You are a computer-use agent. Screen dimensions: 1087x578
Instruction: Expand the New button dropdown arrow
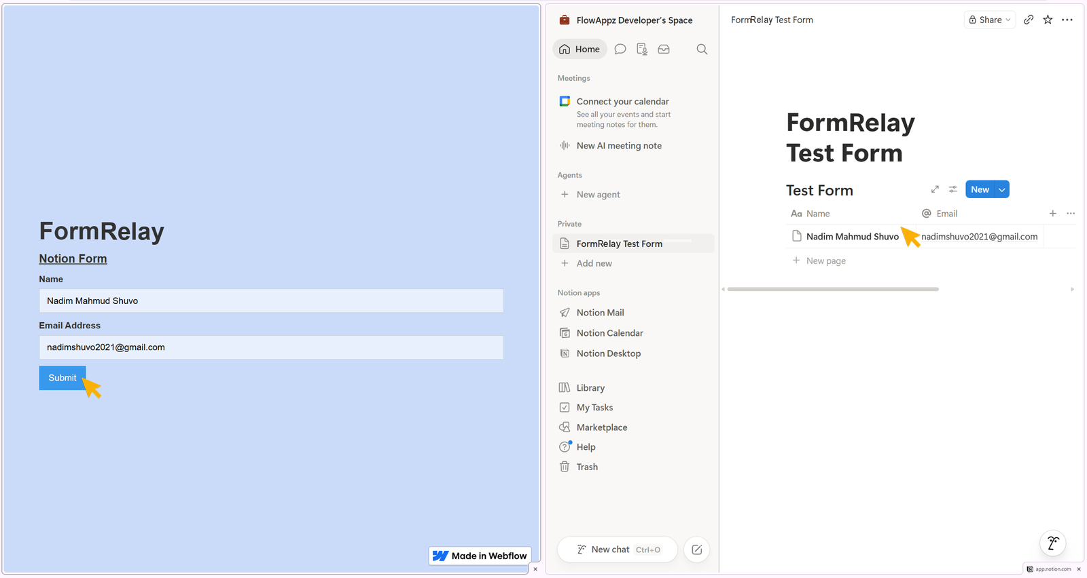pos(1002,189)
